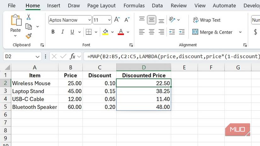
Task: Set Middle Align for the cell
Action: [x=151, y=20]
